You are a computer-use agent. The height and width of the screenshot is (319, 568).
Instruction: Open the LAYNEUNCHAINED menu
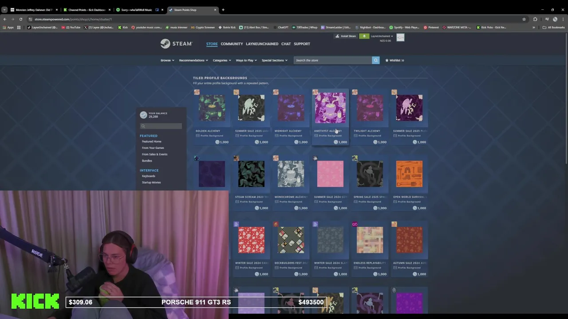tap(262, 44)
